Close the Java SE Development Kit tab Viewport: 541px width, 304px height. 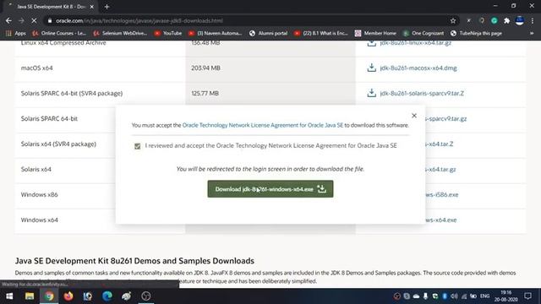click(x=92, y=7)
